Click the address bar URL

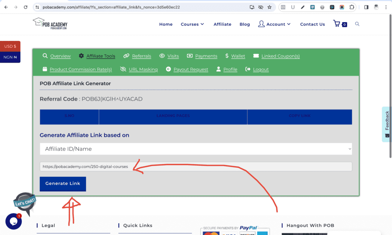[x=111, y=7]
